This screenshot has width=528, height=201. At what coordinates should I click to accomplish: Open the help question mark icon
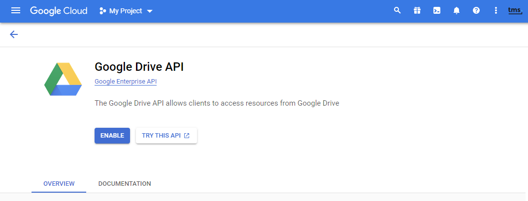click(476, 11)
